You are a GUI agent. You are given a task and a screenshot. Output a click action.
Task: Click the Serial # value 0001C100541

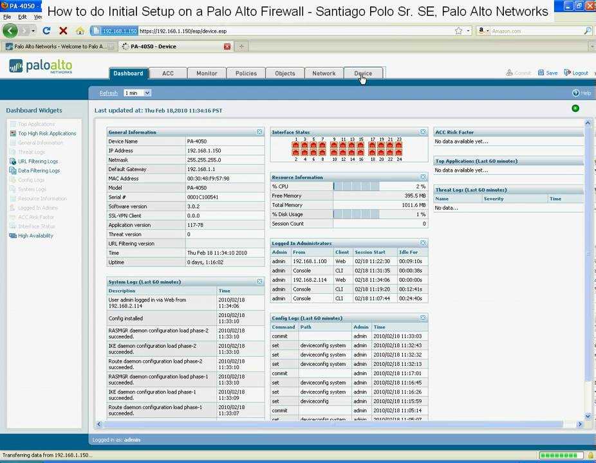(x=203, y=197)
